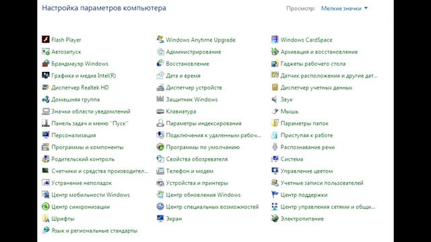Image resolution: width=431 pixels, height=242 pixels.
Task: Open the Персонализация icon
Action: pos(46,135)
